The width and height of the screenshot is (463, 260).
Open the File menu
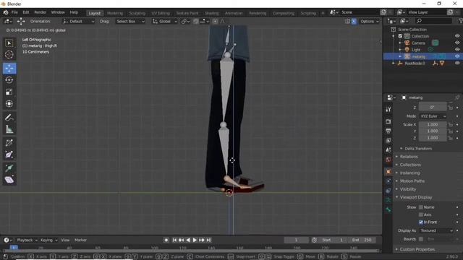pos(14,12)
